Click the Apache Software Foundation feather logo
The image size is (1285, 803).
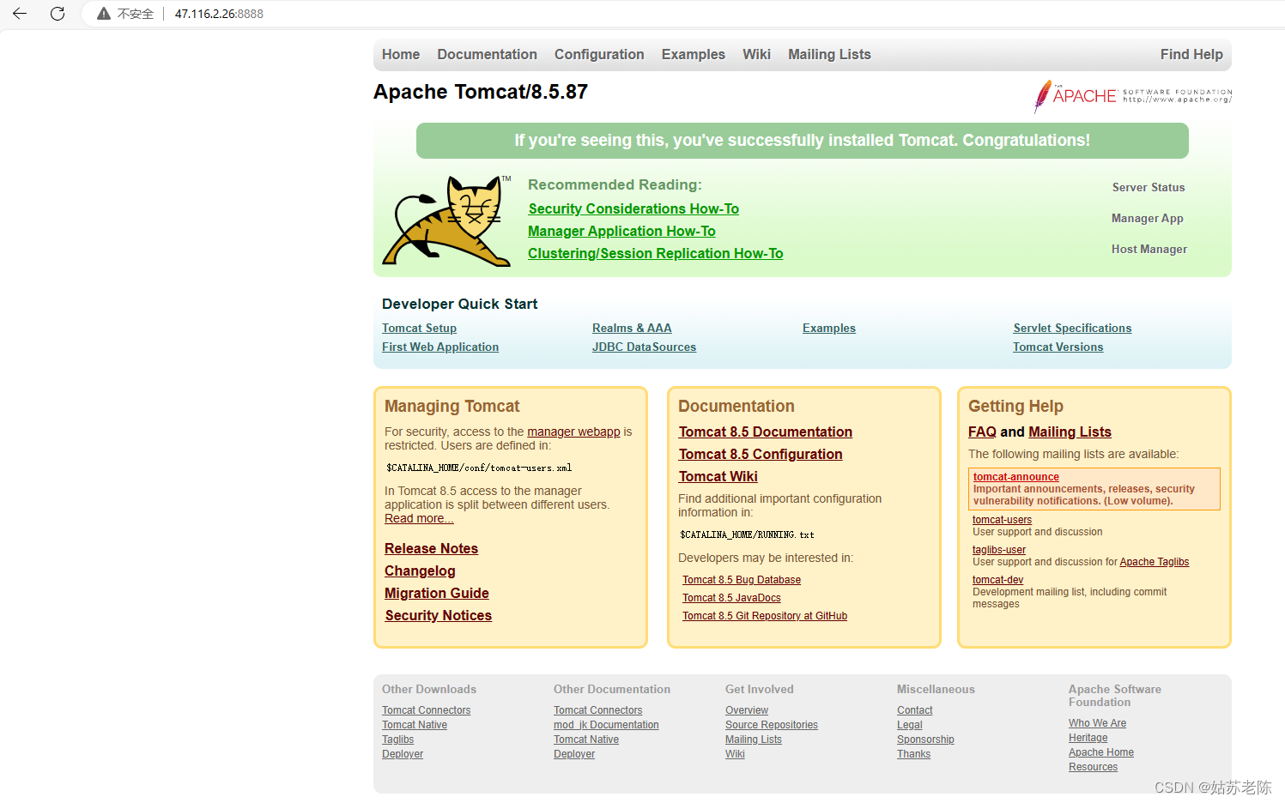1132,96
